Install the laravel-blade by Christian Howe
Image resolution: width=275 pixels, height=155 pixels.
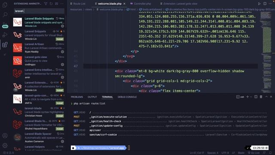coord(60,116)
